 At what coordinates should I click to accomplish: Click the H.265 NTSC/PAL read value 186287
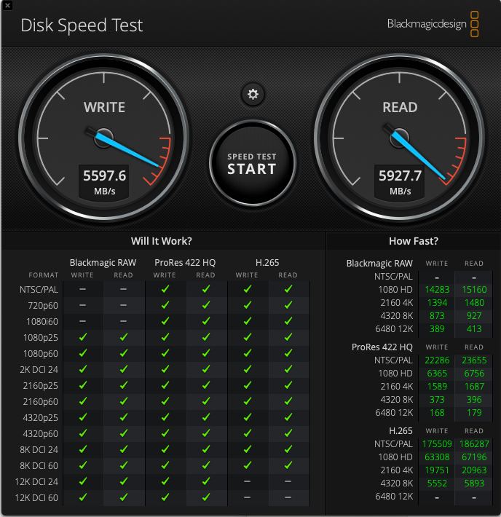(x=474, y=443)
